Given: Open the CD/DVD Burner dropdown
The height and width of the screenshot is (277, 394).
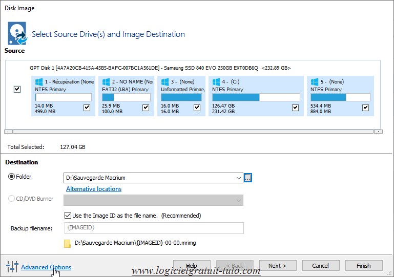Looking at the screenshot, I should (153, 200).
